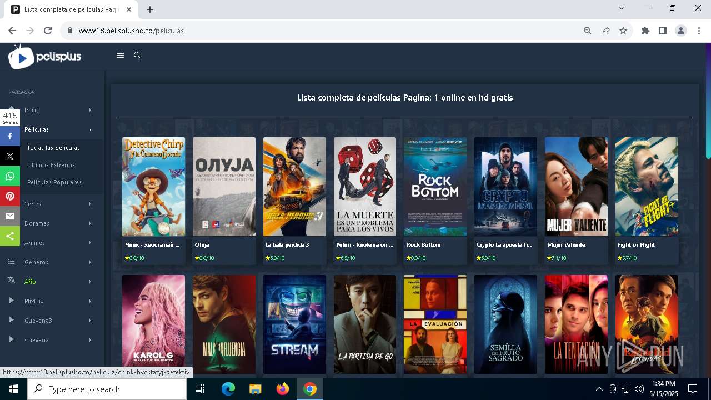Open Fight or Flight title link

637,244
